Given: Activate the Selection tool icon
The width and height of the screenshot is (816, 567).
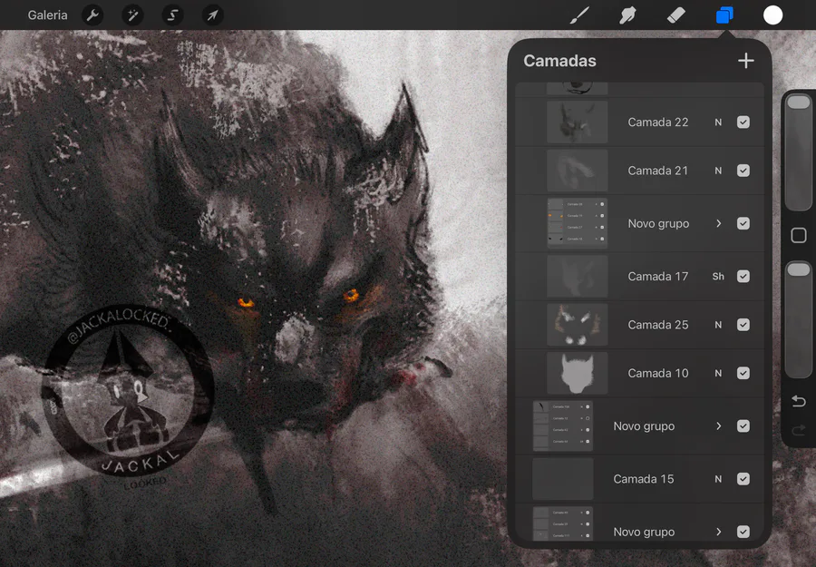Looking at the screenshot, I should [172, 15].
